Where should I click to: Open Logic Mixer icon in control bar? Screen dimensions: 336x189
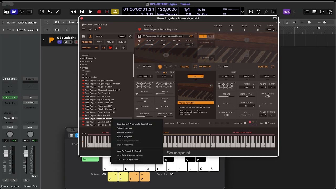[50, 12]
